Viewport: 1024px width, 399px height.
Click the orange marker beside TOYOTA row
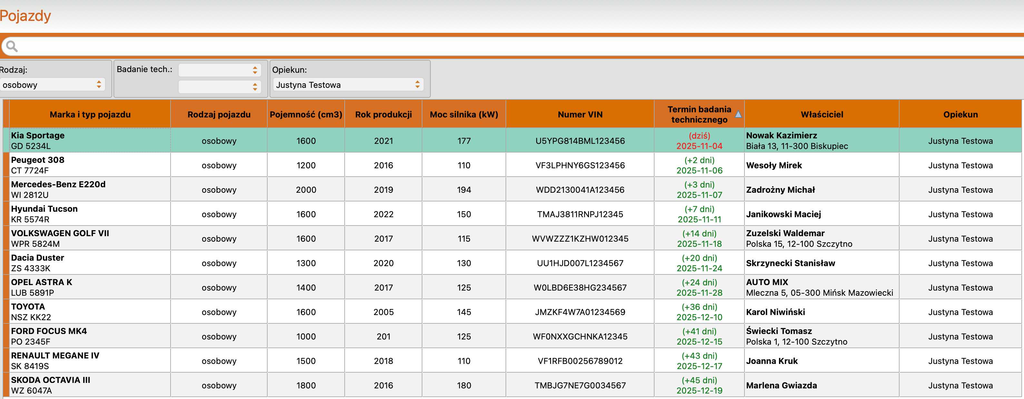point(6,312)
